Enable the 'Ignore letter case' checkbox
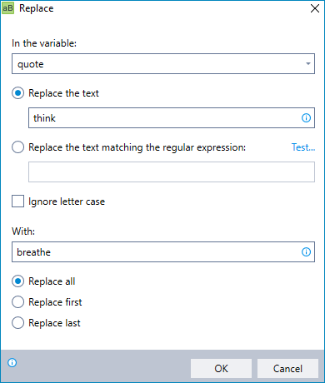The image size is (325, 383). pyautogui.click(x=18, y=201)
